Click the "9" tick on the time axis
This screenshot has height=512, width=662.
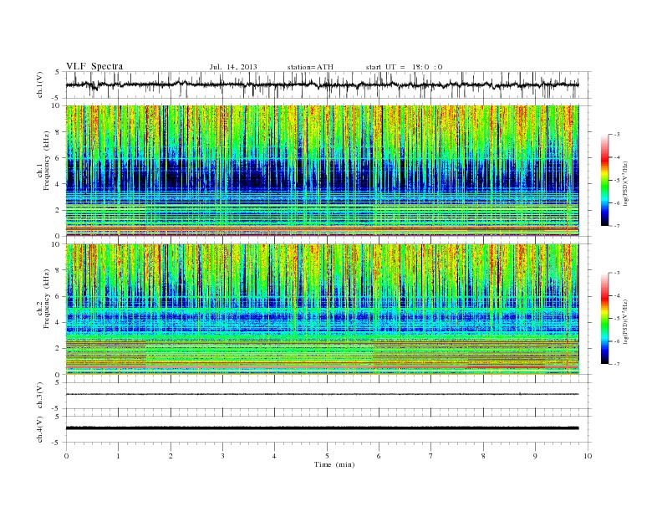coord(535,456)
